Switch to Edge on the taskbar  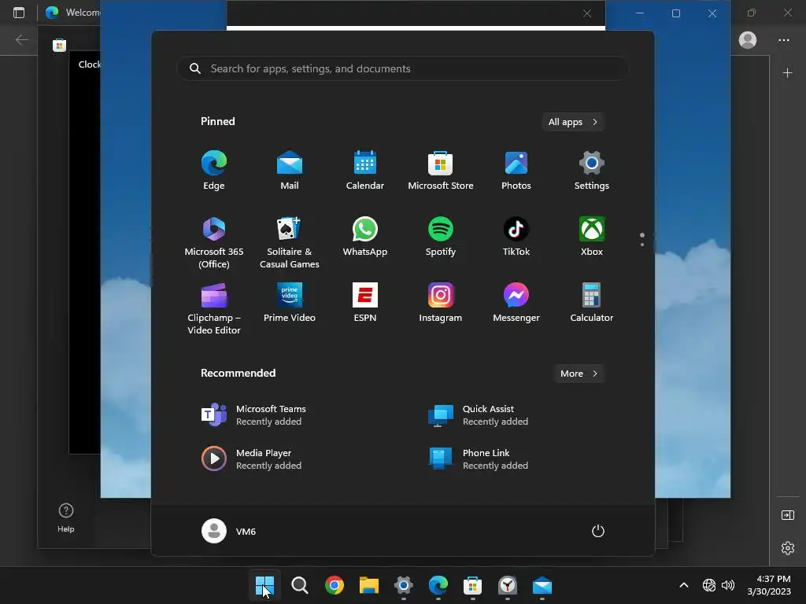[438, 585]
